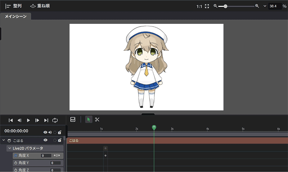Switch to the メインシーン tab
The width and height of the screenshot is (288, 172).
[15, 16]
